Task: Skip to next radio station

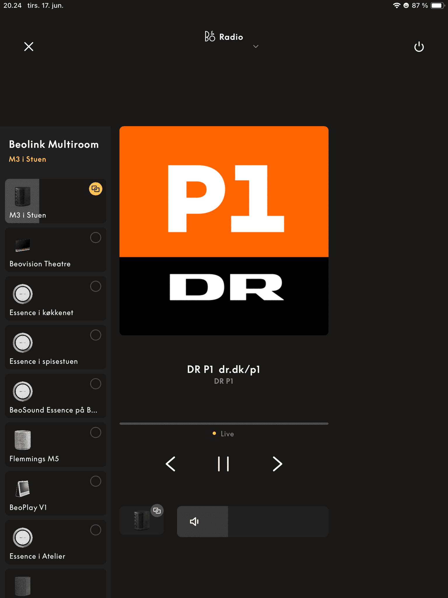Action: [x=277, y=464]
